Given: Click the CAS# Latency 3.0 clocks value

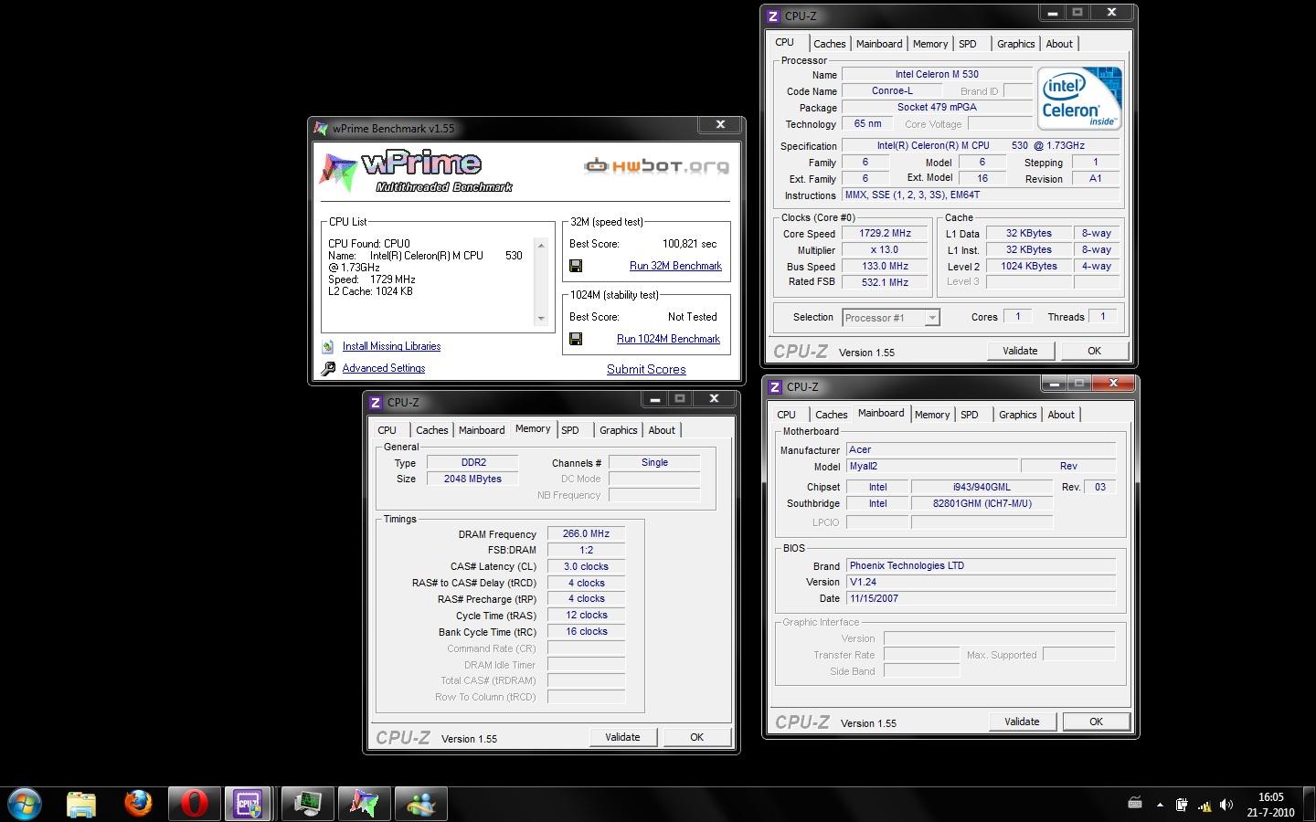Looking at the screenshot, I should pyautogui.click(x=586, y=566).
